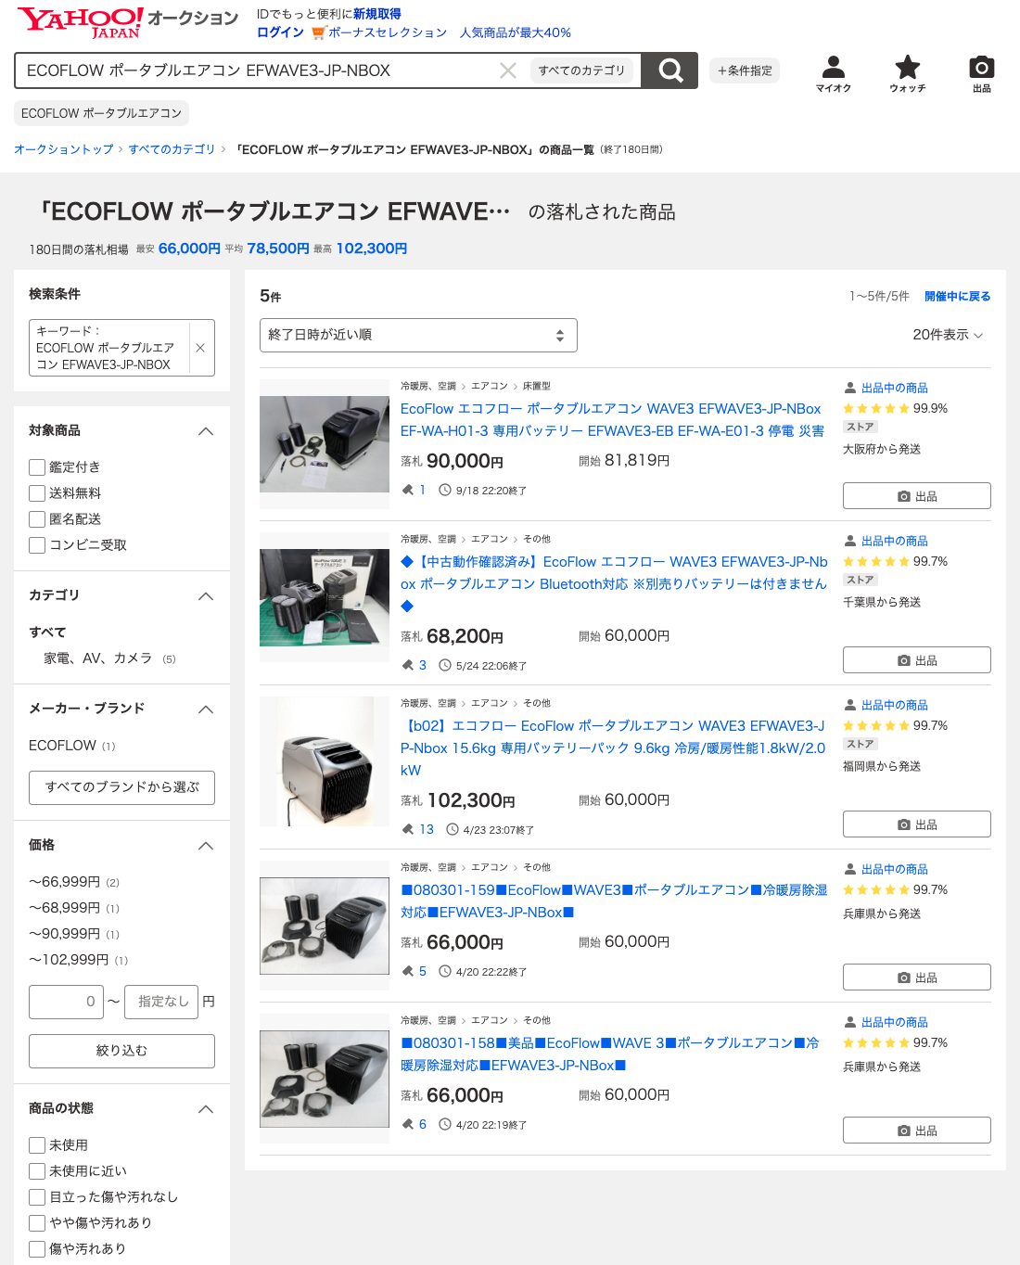The height and width of the screenshot is (1265, 1020).
Task: Click clock icon next to 9/18 22:20終了
Action: click(445, 490)
